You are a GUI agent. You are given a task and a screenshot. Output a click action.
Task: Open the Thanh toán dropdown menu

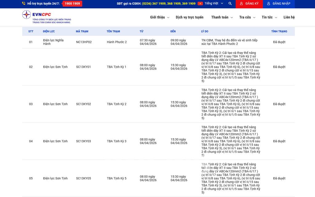(x=222, y=18)
